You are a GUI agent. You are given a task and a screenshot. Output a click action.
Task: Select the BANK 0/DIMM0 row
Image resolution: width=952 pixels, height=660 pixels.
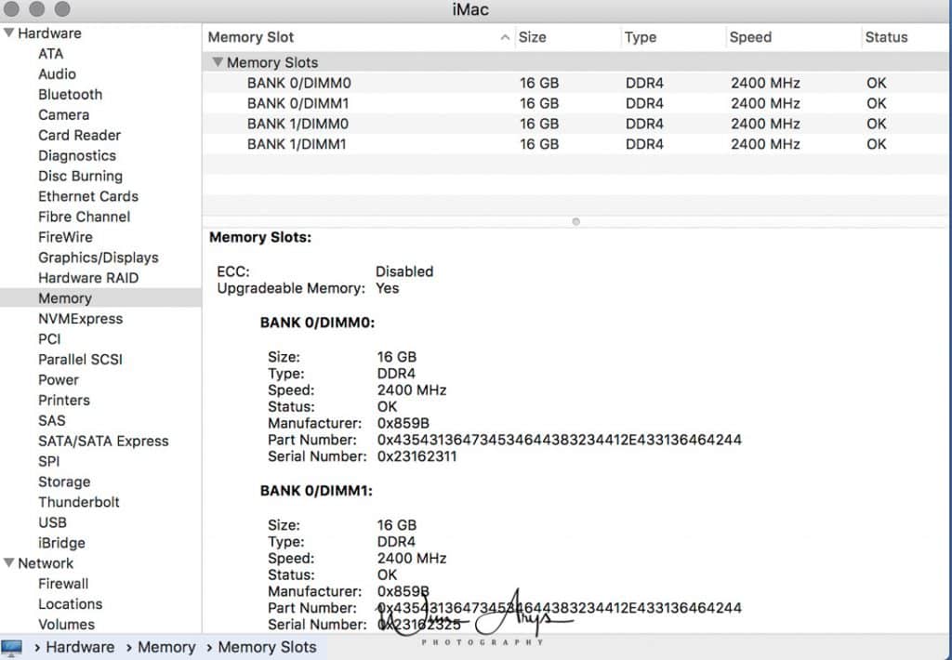pyautogui.click(x=575, y=83)
